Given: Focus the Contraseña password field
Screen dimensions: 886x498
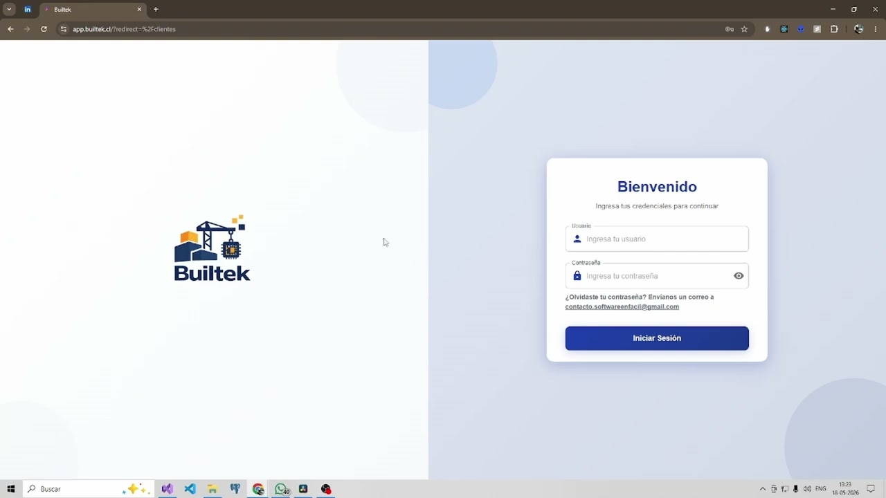Looking at the screenshot, I should [657, 276].
